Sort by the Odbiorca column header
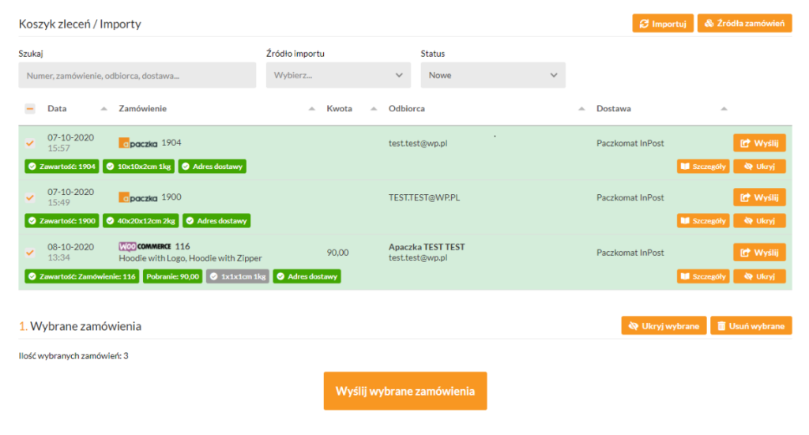 click(x=407, y=109)
